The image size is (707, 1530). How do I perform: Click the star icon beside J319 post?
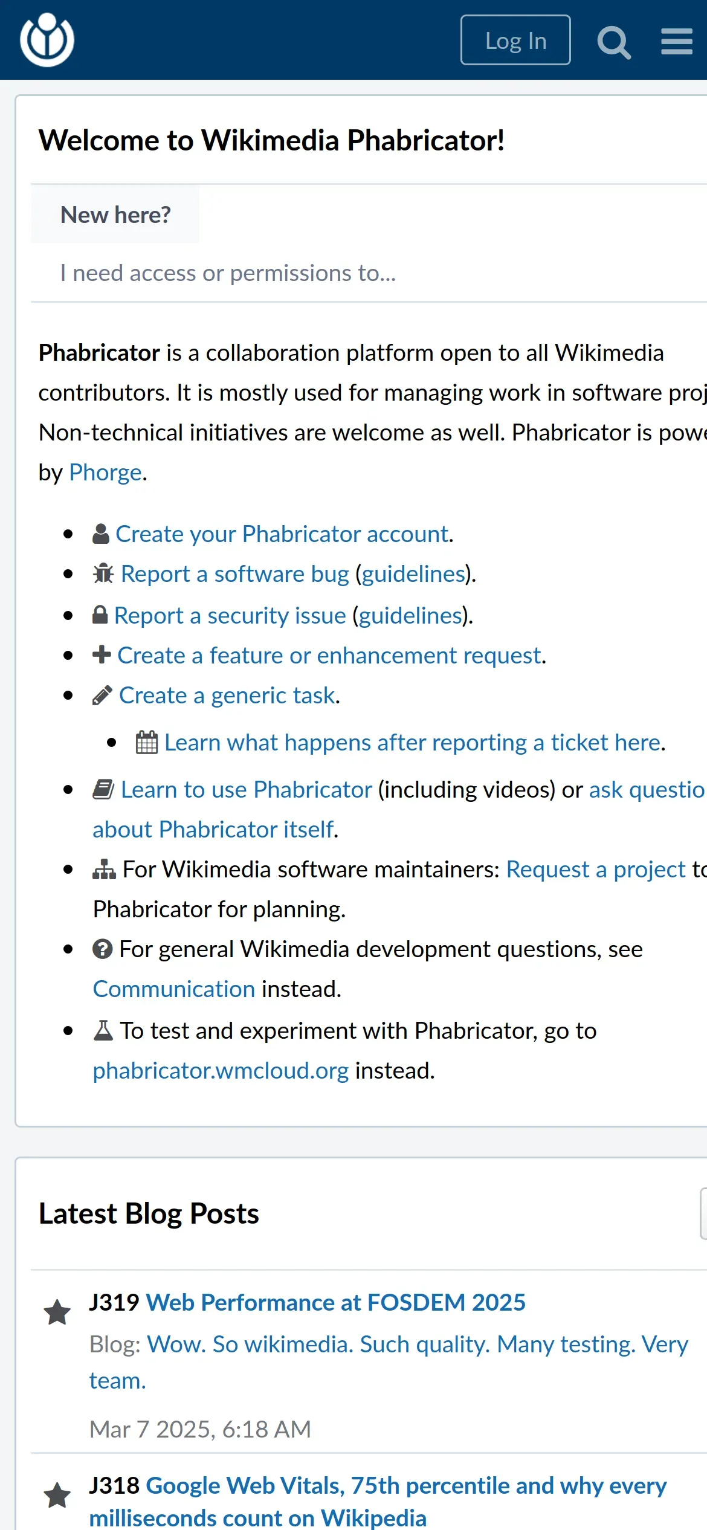pos(57,1312)
